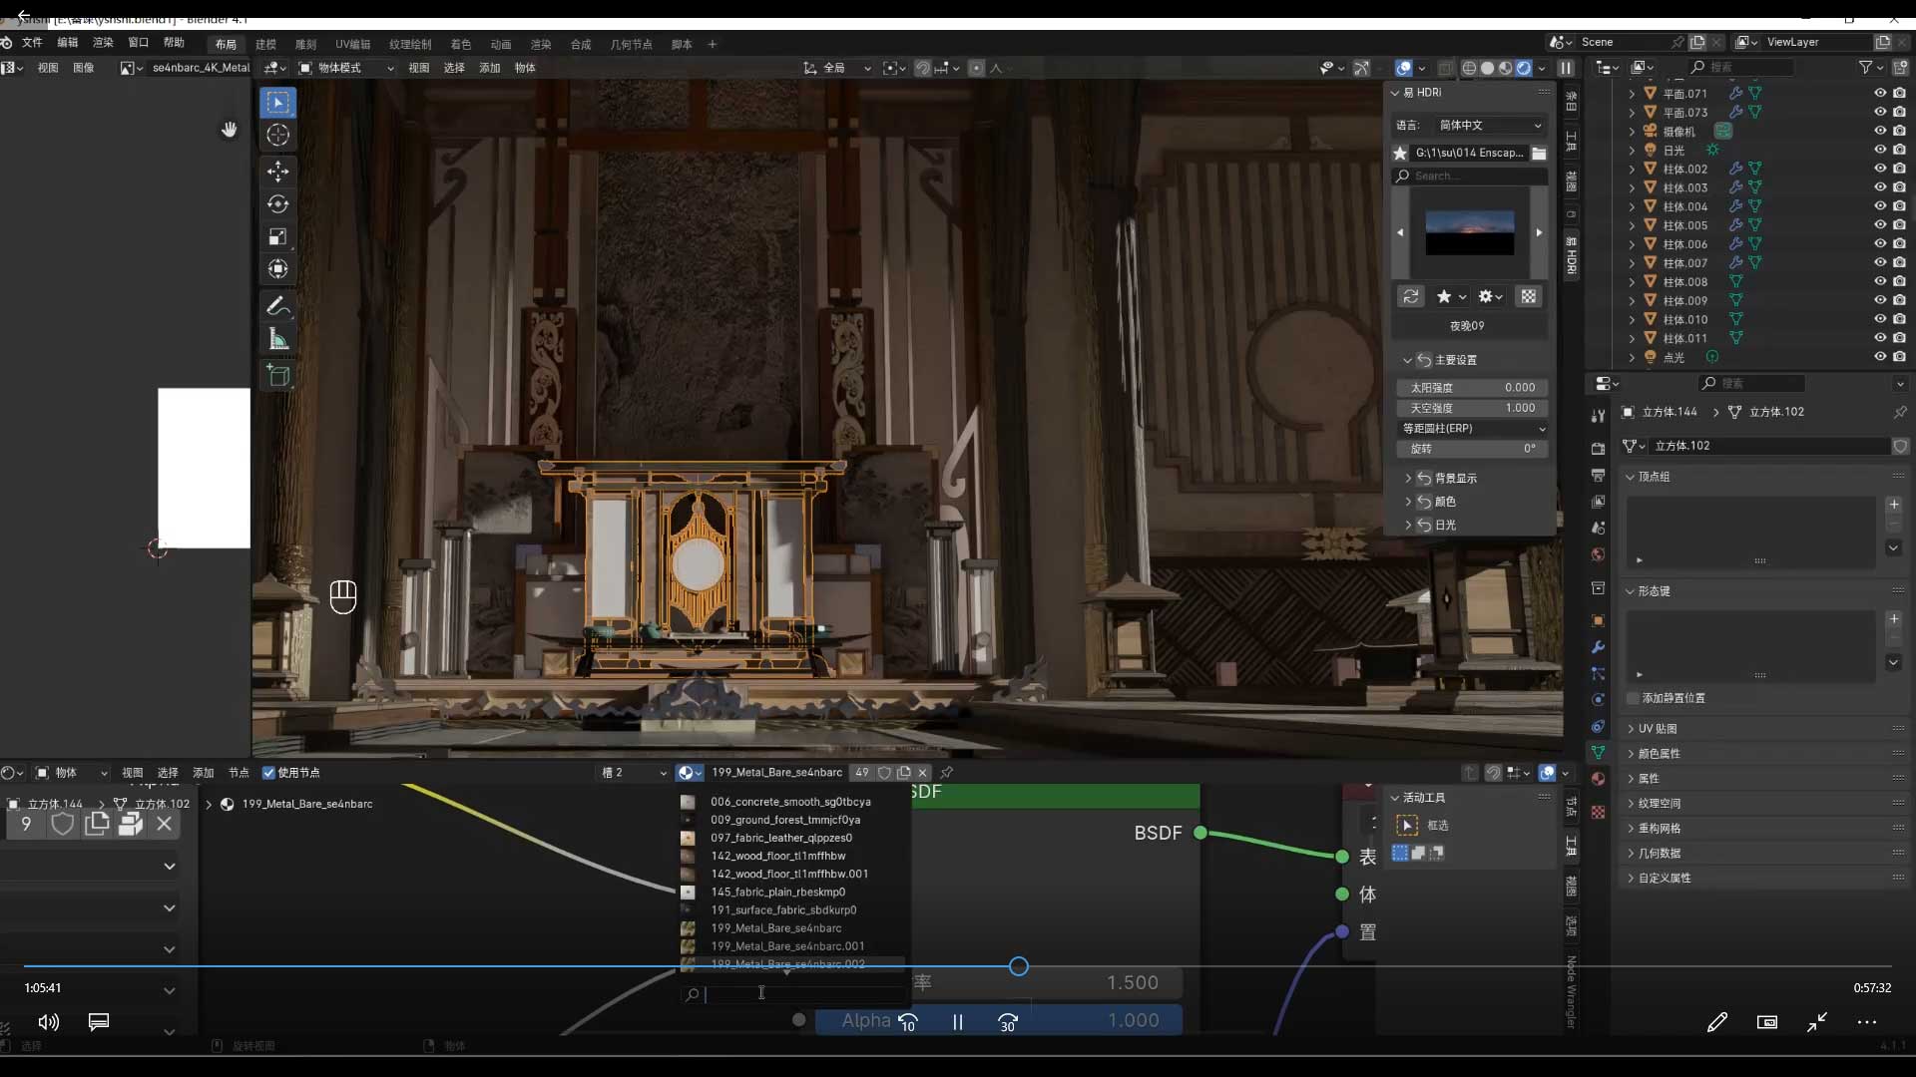
Task: Enable the 添加静置位置 checkbox
Action: pyautogui.click(x=1634, y=698)
